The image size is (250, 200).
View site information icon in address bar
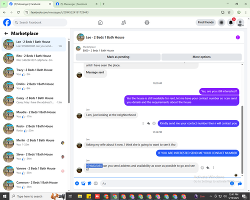[x=26, y=12]
